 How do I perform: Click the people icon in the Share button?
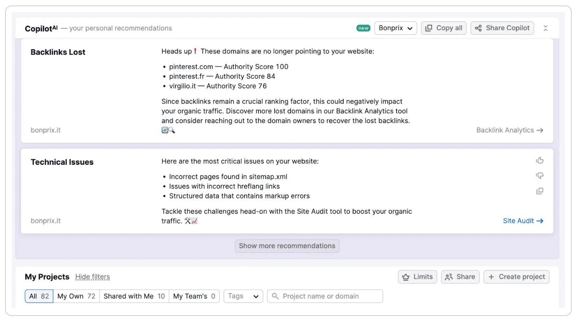(449, 277)
